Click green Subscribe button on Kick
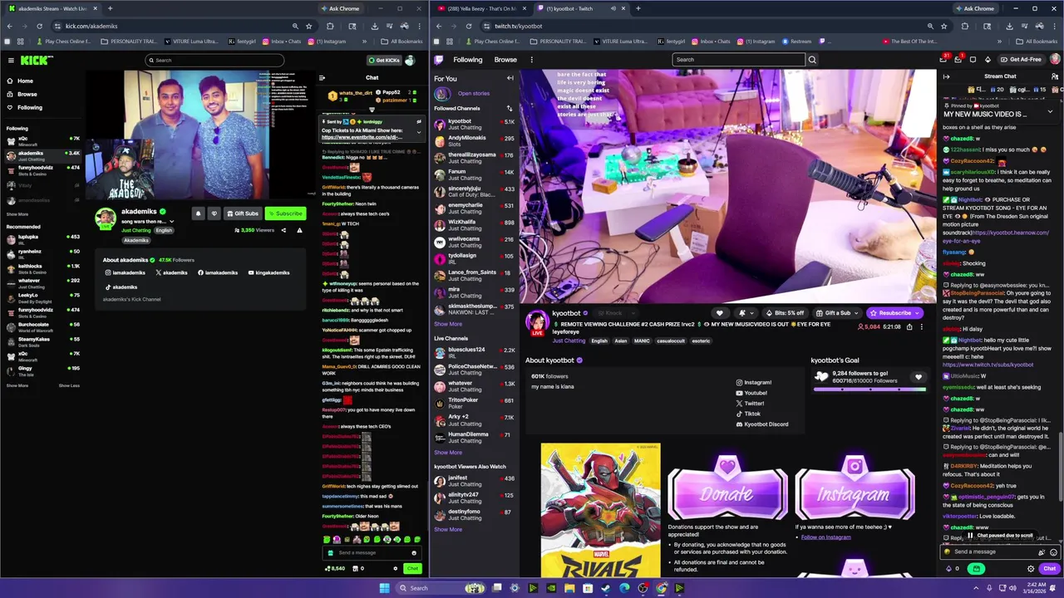This screenshot has width=1064, height=598. pos(285,213)
